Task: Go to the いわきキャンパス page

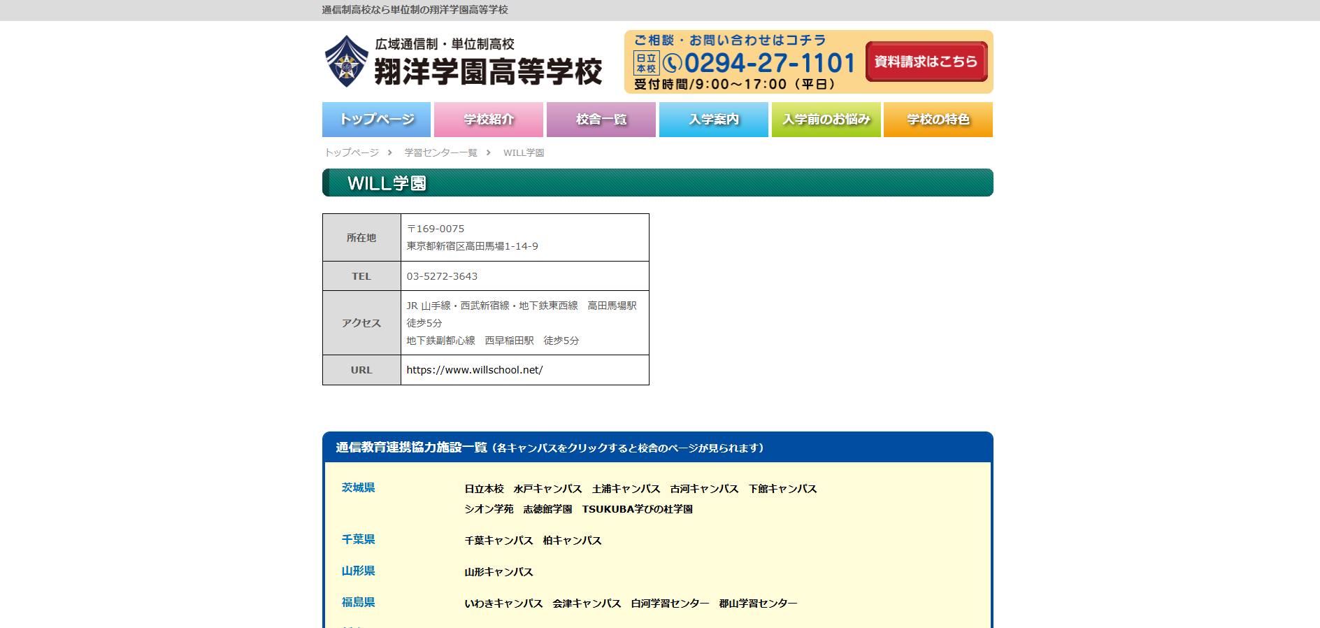Action: tap(503, 604)
